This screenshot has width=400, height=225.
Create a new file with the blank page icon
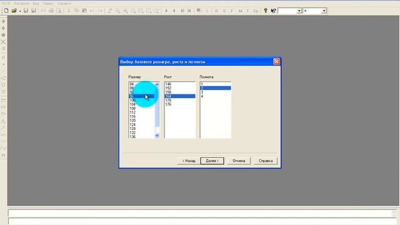click(6, 11)
